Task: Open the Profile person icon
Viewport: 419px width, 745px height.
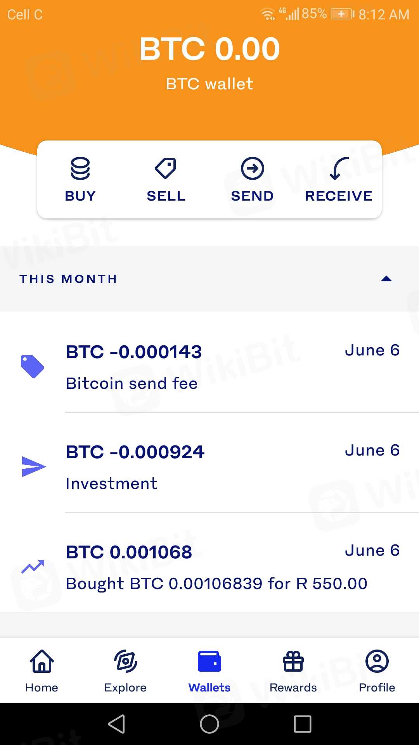Action: point(377,661)
